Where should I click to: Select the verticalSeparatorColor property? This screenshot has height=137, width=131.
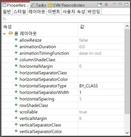coord(41,132)
